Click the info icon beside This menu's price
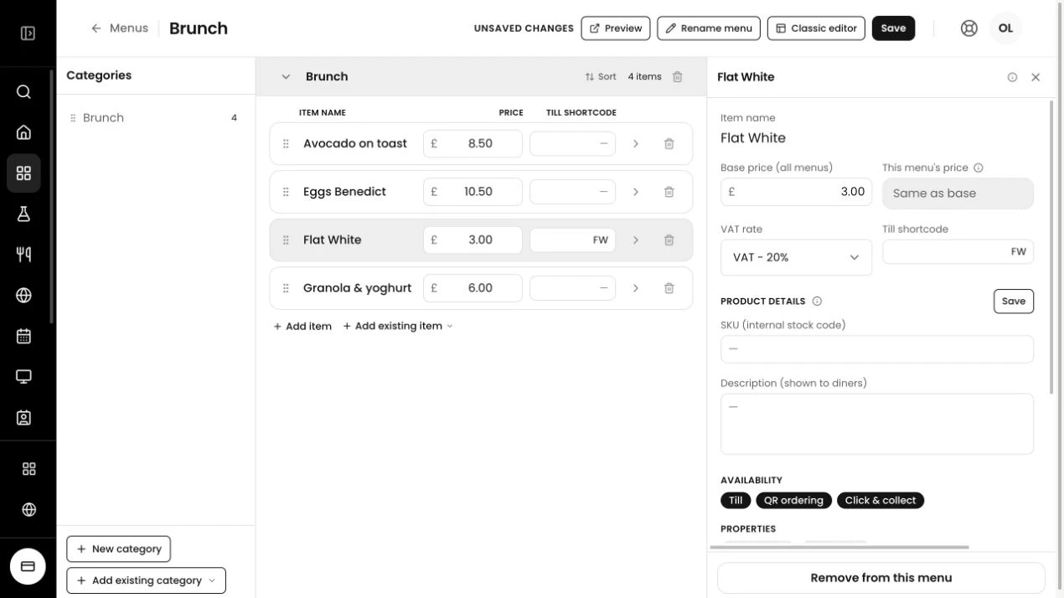The width and height of the screenshot is (1064, 598). [x=978, y=168]
